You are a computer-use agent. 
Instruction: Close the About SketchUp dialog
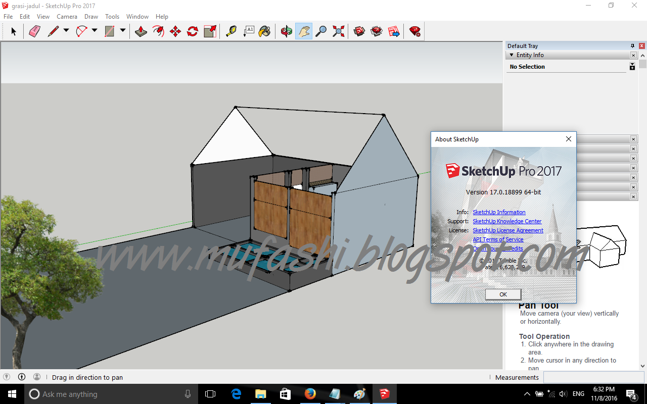pos(568,139)
